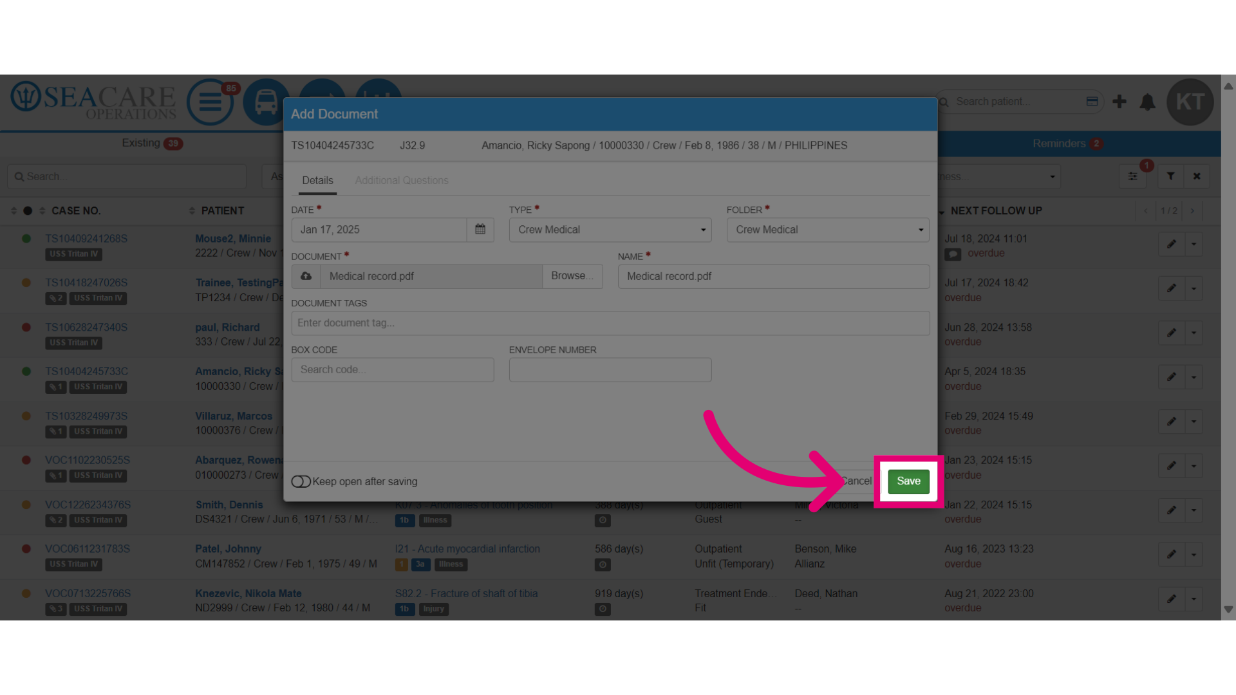Expand row menu for Aug 16, 2023 row
The width and height of the screenshot is (1236, 695).
click(x=1194, y=554)
